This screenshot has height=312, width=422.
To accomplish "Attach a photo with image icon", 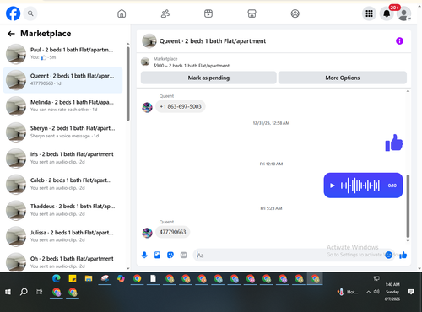I will (x=157, y=256).
